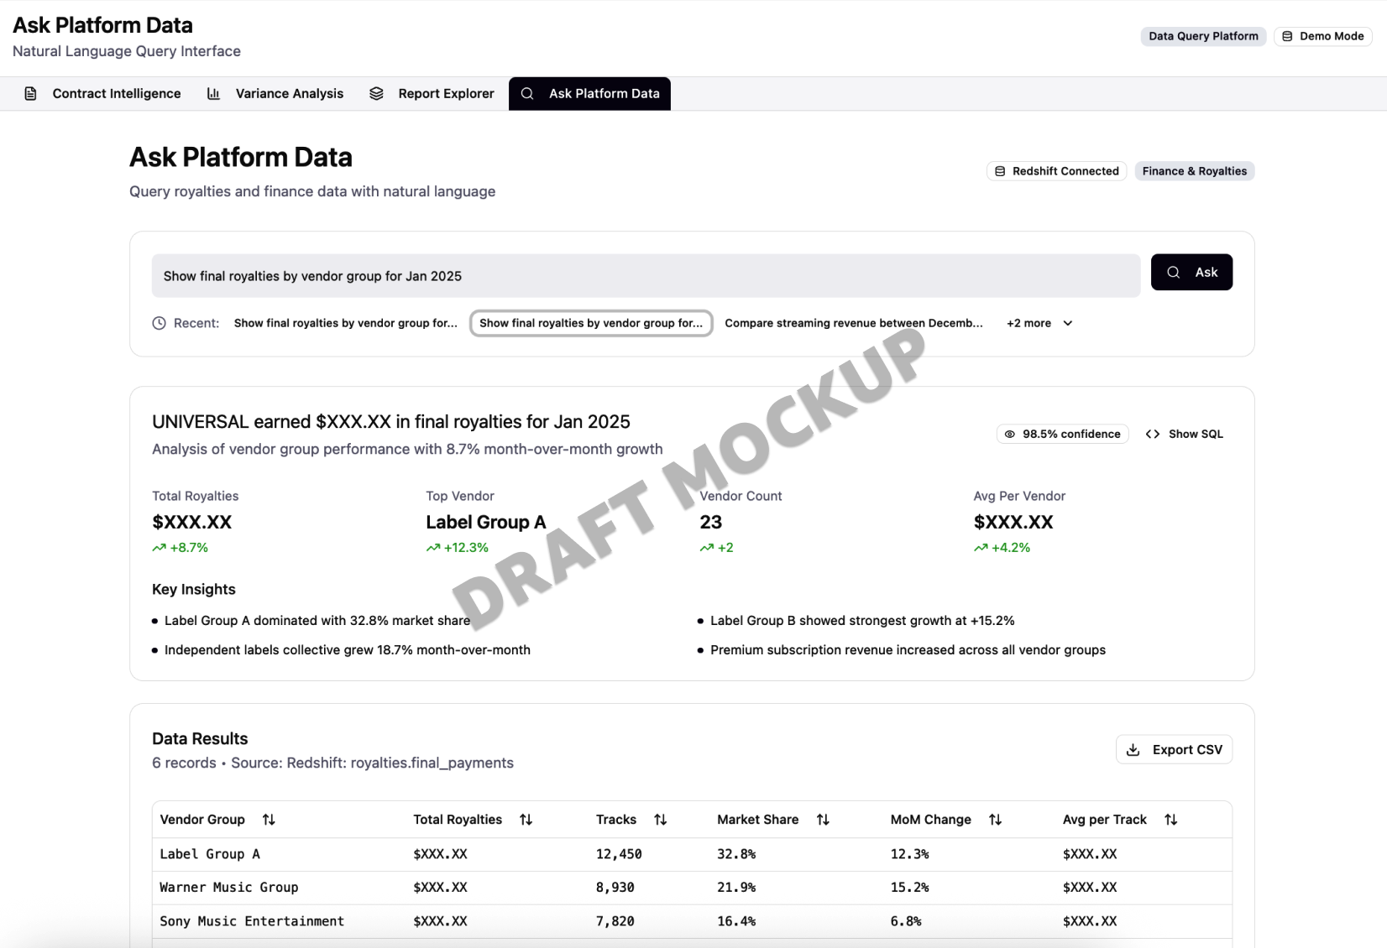Toggle sorting on the Total Royalties column
The image size is (1387, 948).
[x=526, y=820]
